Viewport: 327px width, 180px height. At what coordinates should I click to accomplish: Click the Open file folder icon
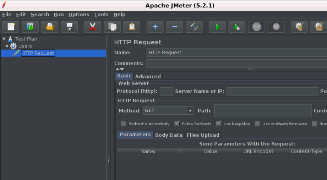point(50,27)
